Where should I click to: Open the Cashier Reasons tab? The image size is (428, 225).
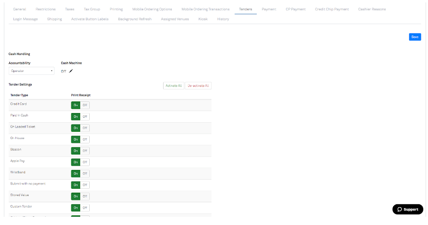372,9
